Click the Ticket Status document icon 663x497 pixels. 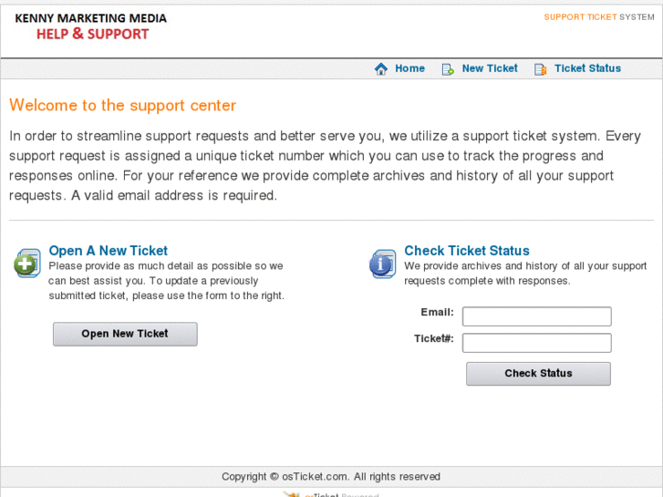(x=540, y=69)
